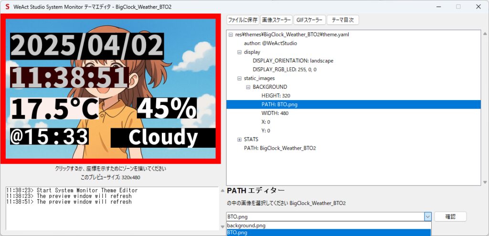
Task: Expand the STATS tree node
Action: coord(240,140)
